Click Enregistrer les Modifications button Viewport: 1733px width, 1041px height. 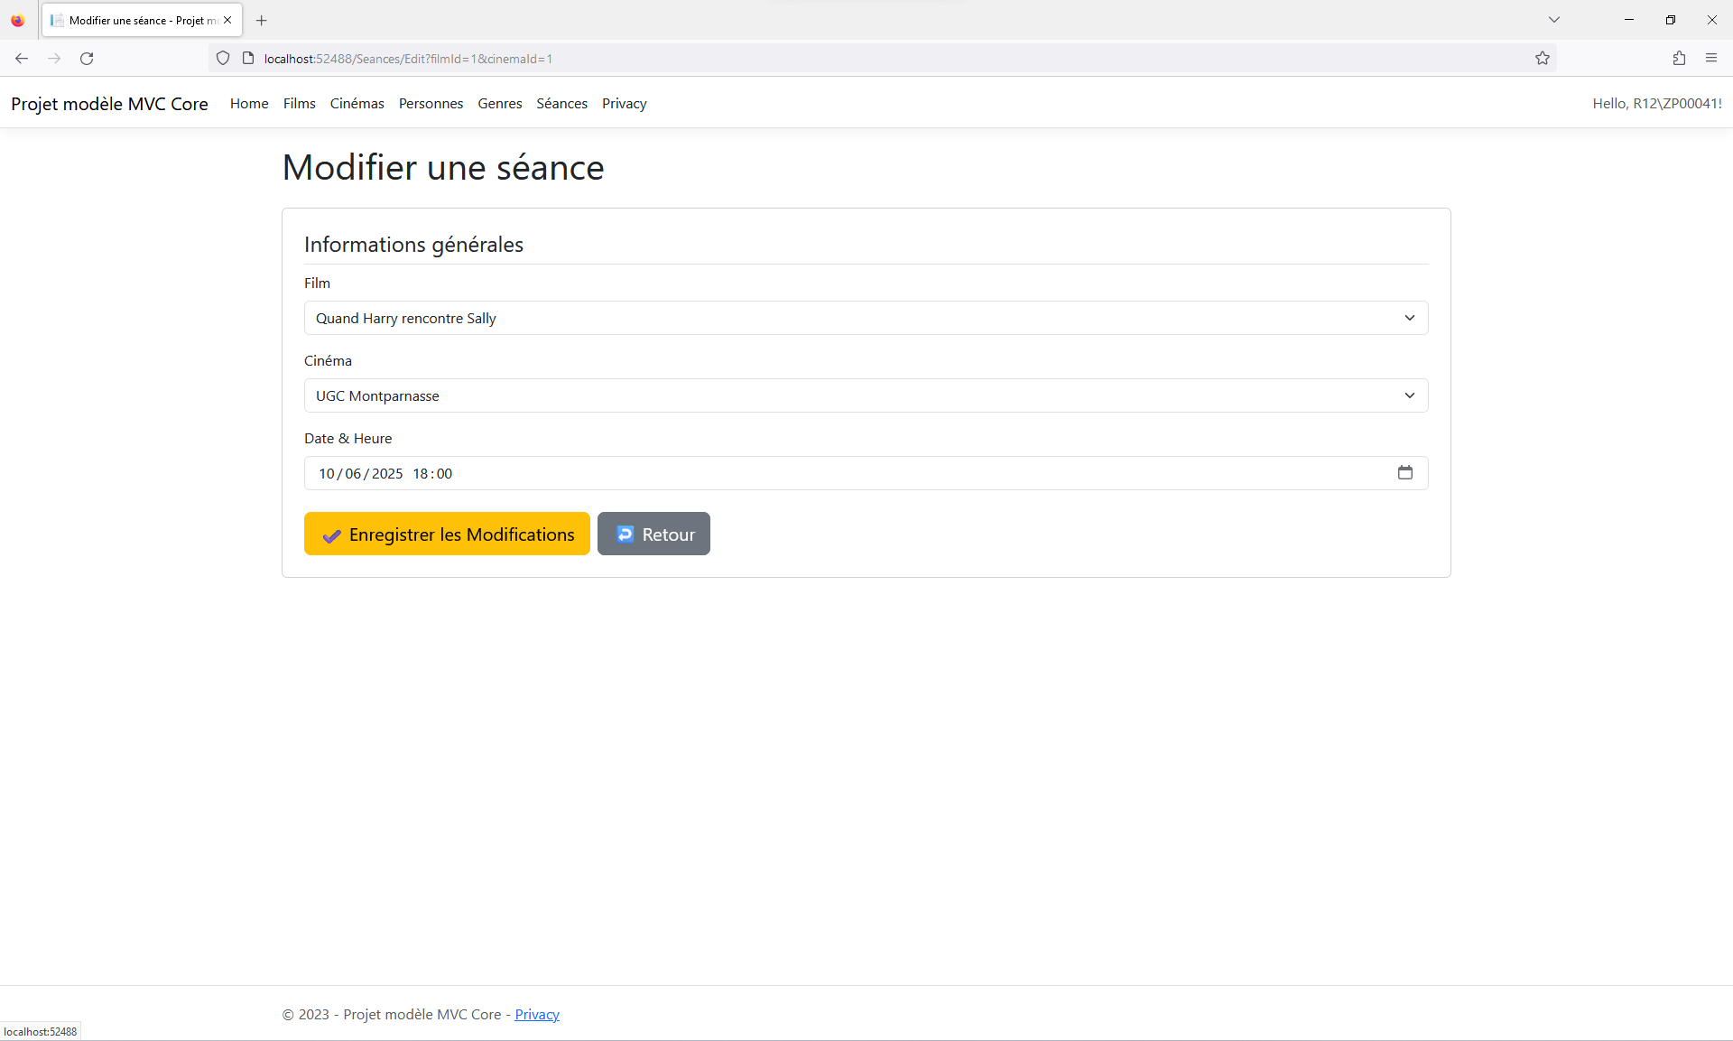[x=447, y=534]
